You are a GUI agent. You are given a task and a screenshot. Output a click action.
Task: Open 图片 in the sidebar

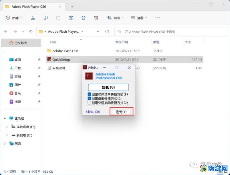tap(18, 85)
